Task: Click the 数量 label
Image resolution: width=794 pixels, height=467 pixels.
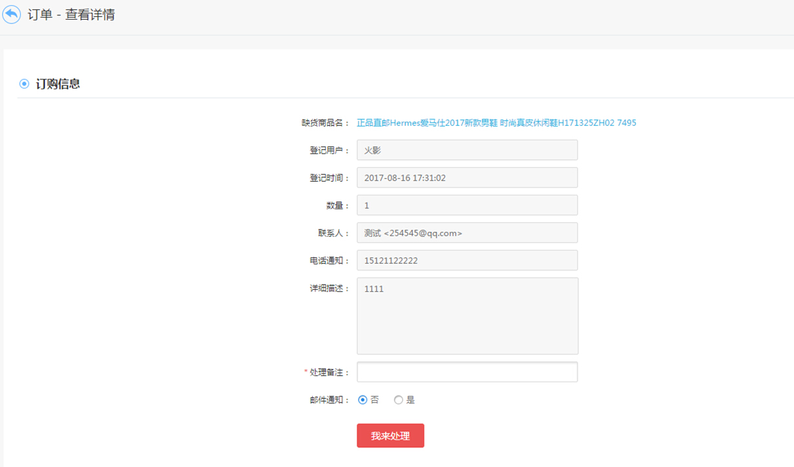Action: (x=338, y=206)
